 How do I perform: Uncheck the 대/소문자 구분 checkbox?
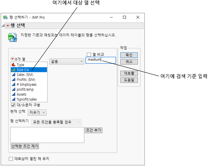tap(13, 105)
